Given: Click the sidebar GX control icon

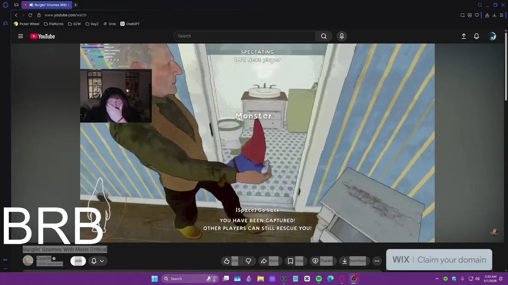Looking at the screenshot, I should 5,260.
